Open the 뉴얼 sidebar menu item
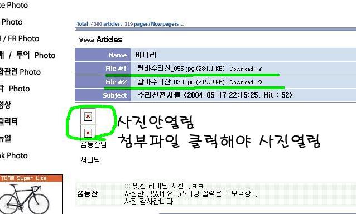The height and width of the screenshot is (214, 356). (5, 139)
